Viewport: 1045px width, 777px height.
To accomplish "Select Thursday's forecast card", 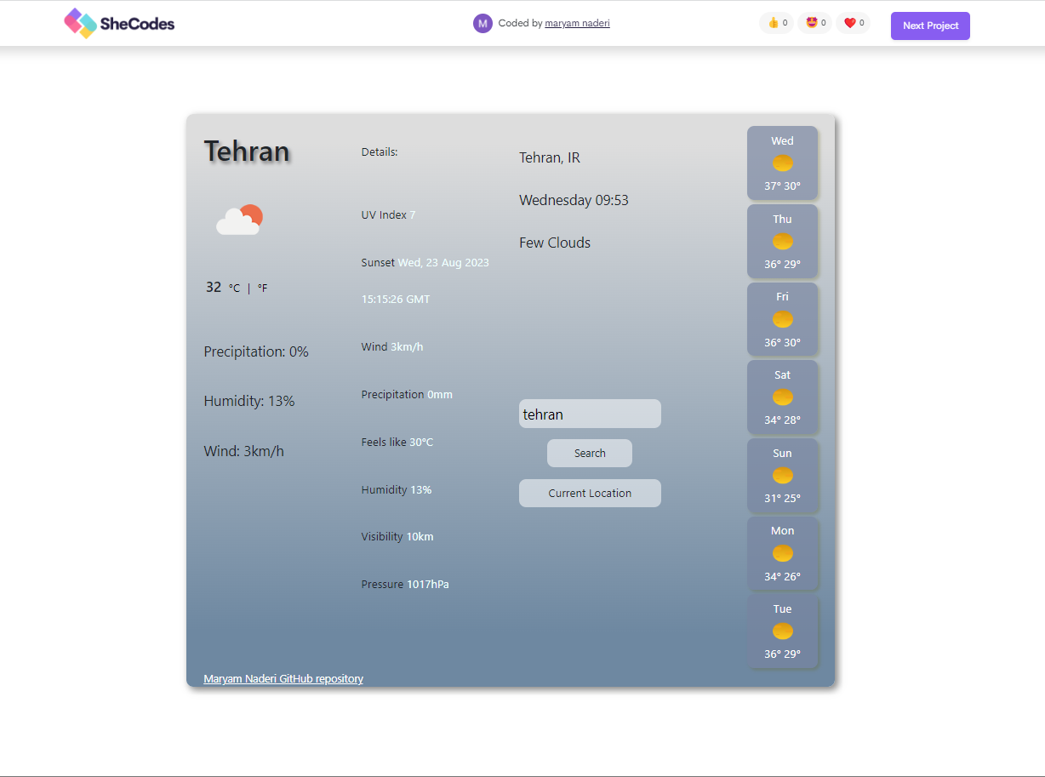I will click(x=782, y=242).
